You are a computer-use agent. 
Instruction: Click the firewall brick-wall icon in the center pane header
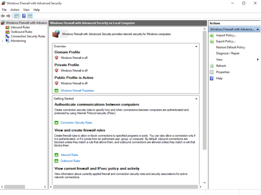(x=56, y=34)
